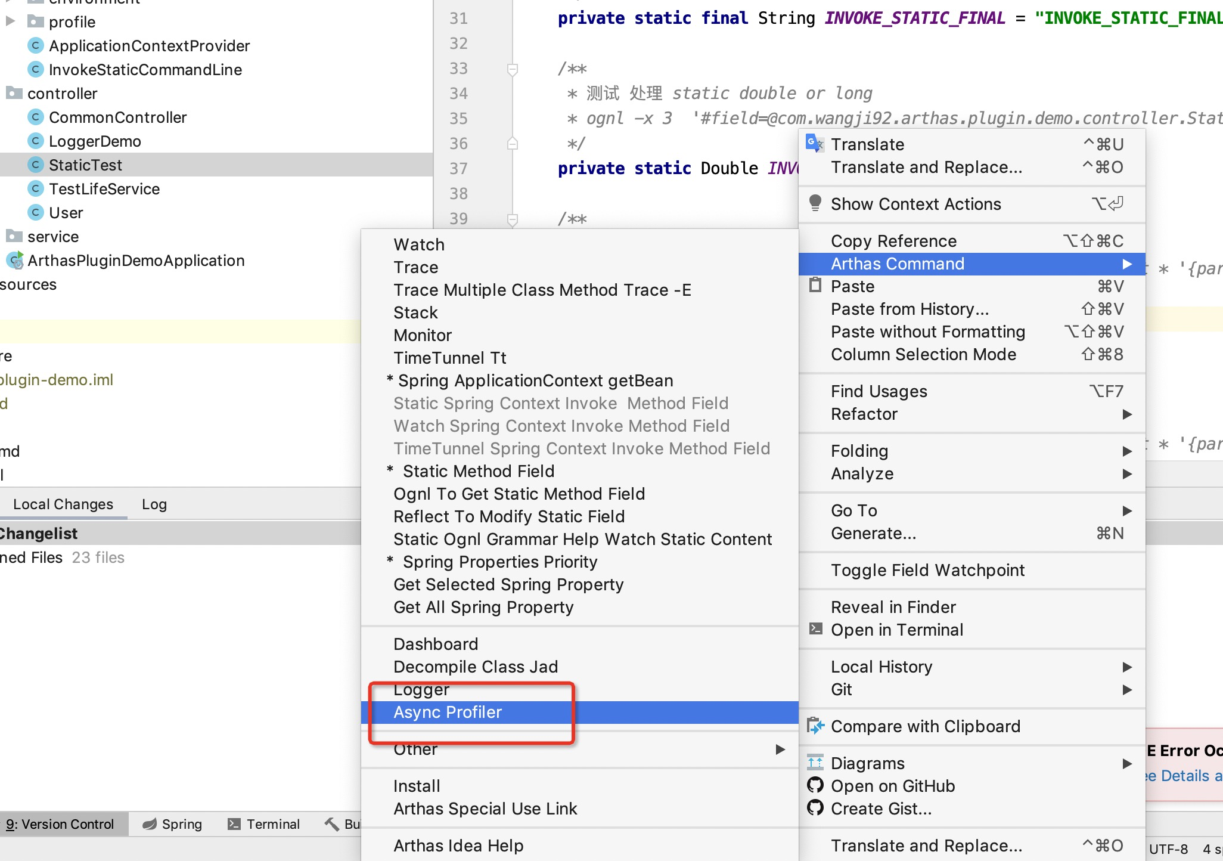Toggle Field Watchpoint menu entry

click(x=927, y=570)
